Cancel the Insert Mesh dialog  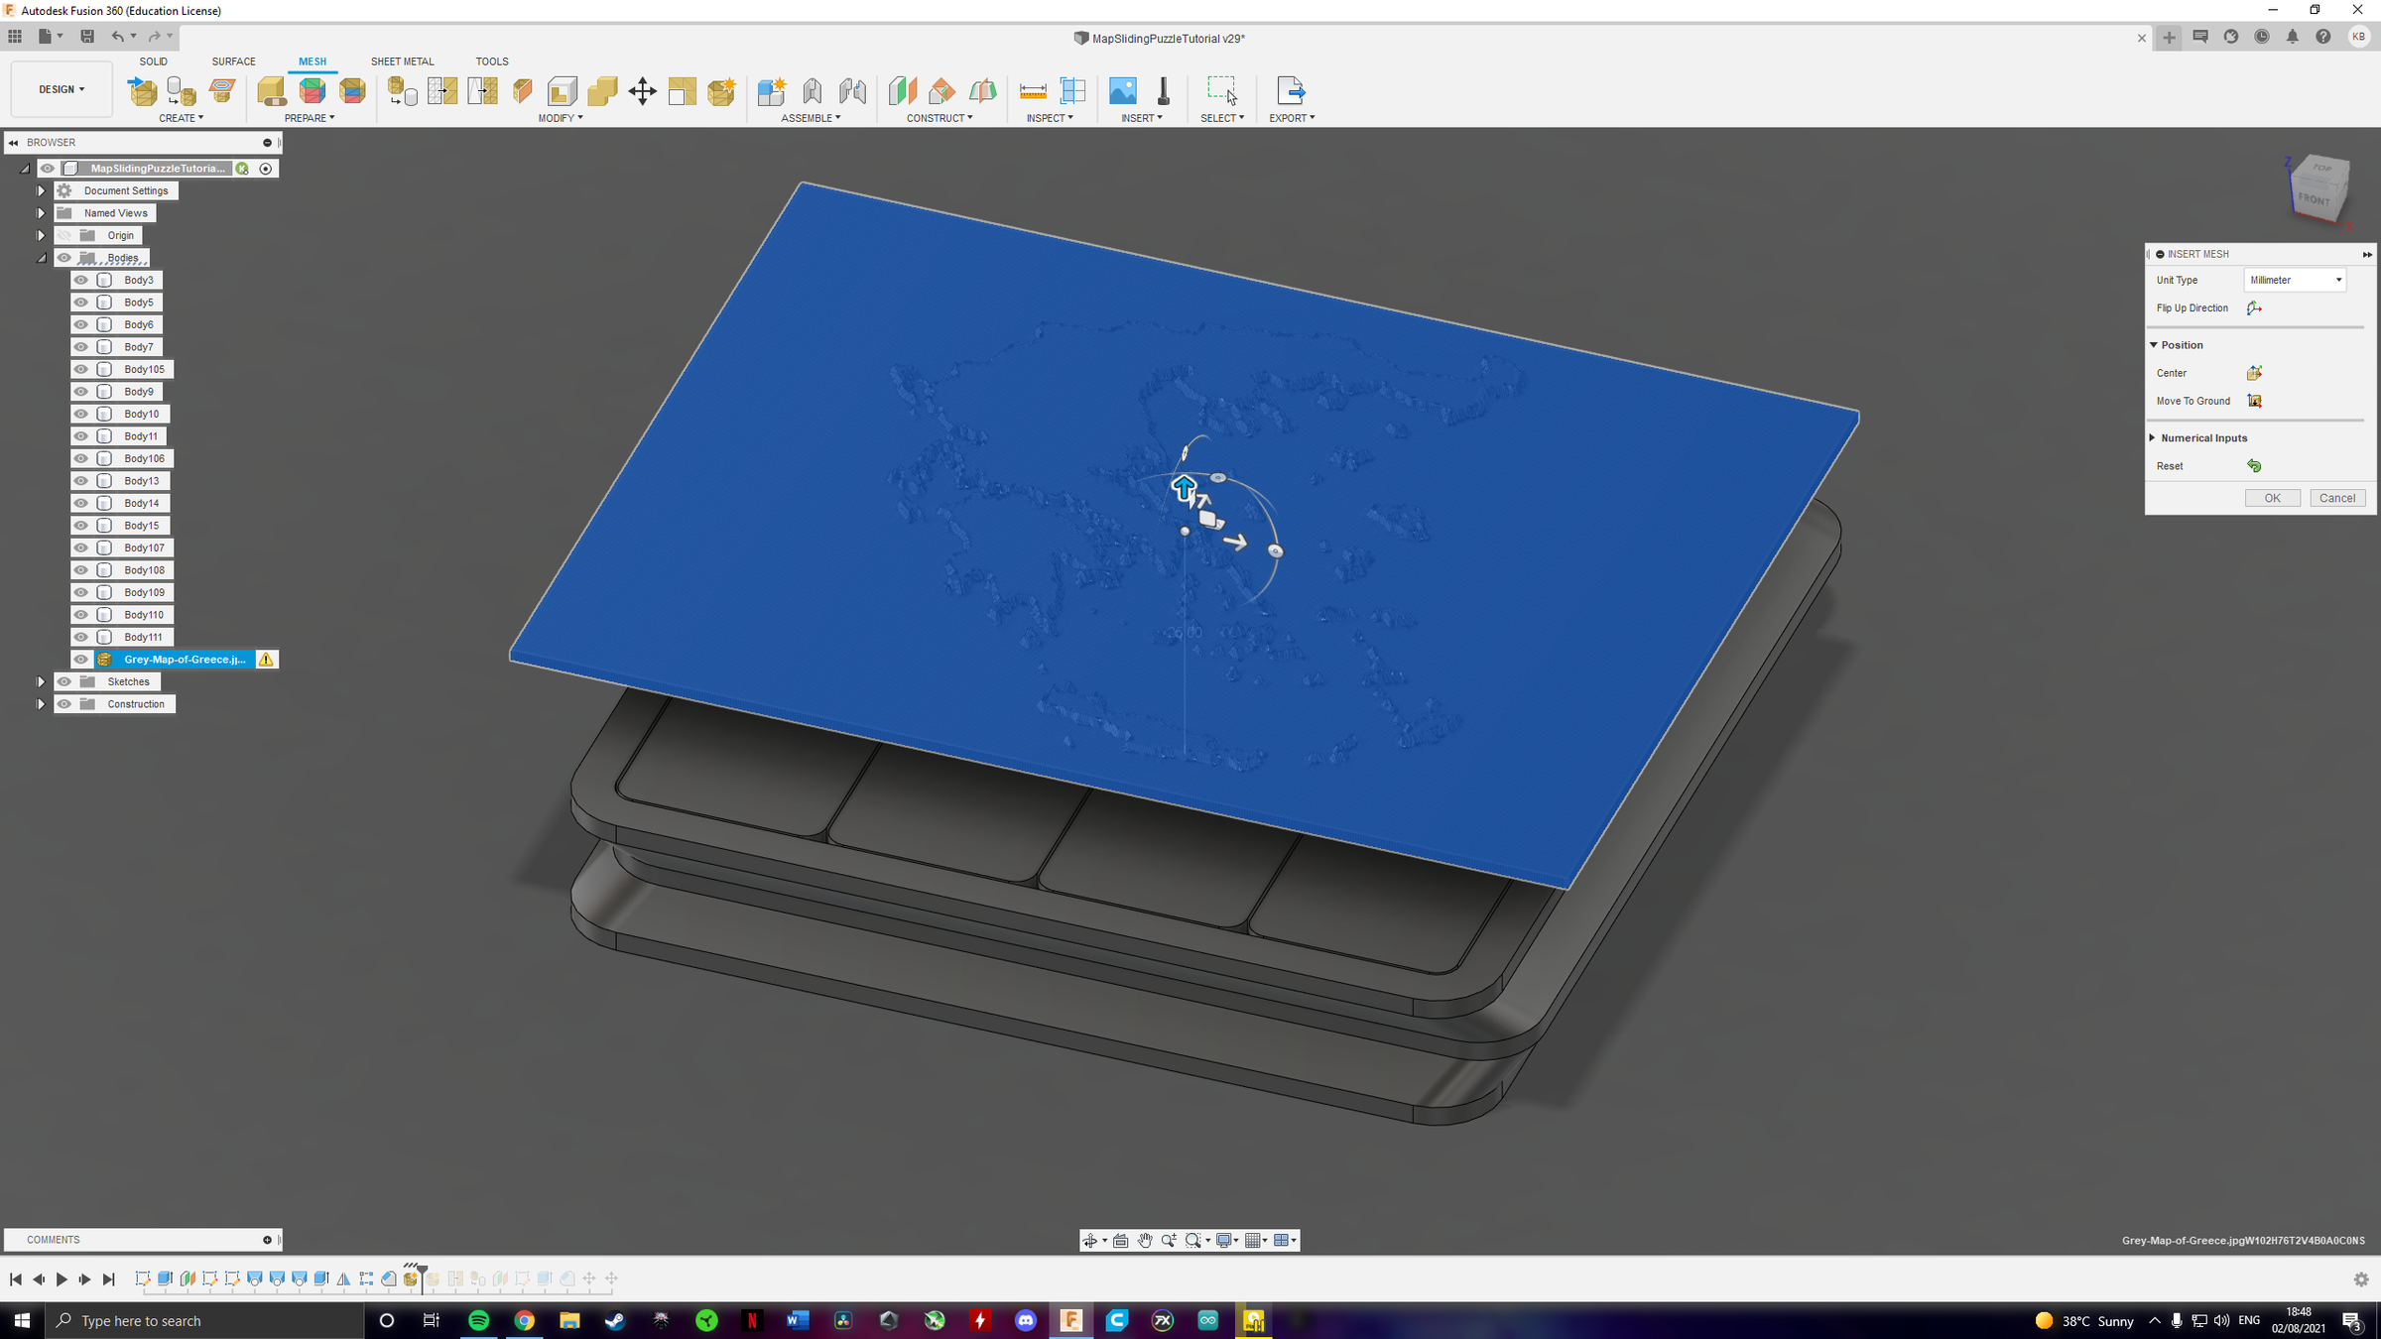2337,497
